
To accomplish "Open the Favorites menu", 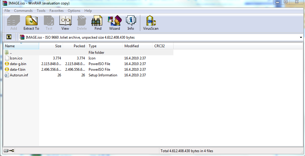I will pos(57,11).
